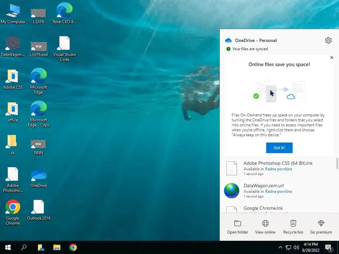
Task: Select the Adobe CS5 folder icon
Action: 13,79
